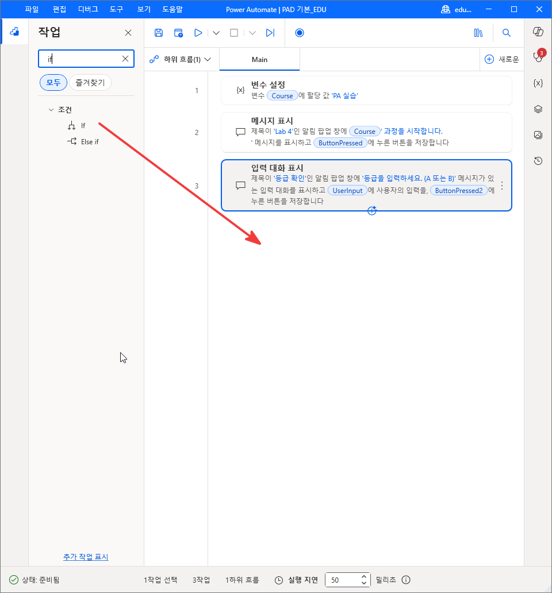Start the Recorder with the circle icon
Screen dimensions: 552x593
(x=299, y=33)
